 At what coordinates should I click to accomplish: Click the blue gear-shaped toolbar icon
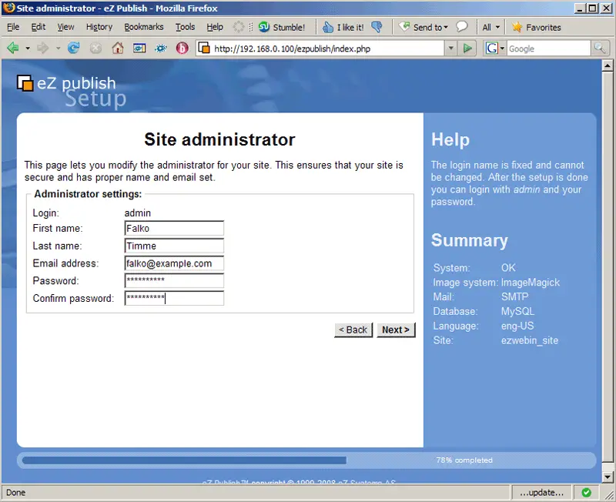161,49
